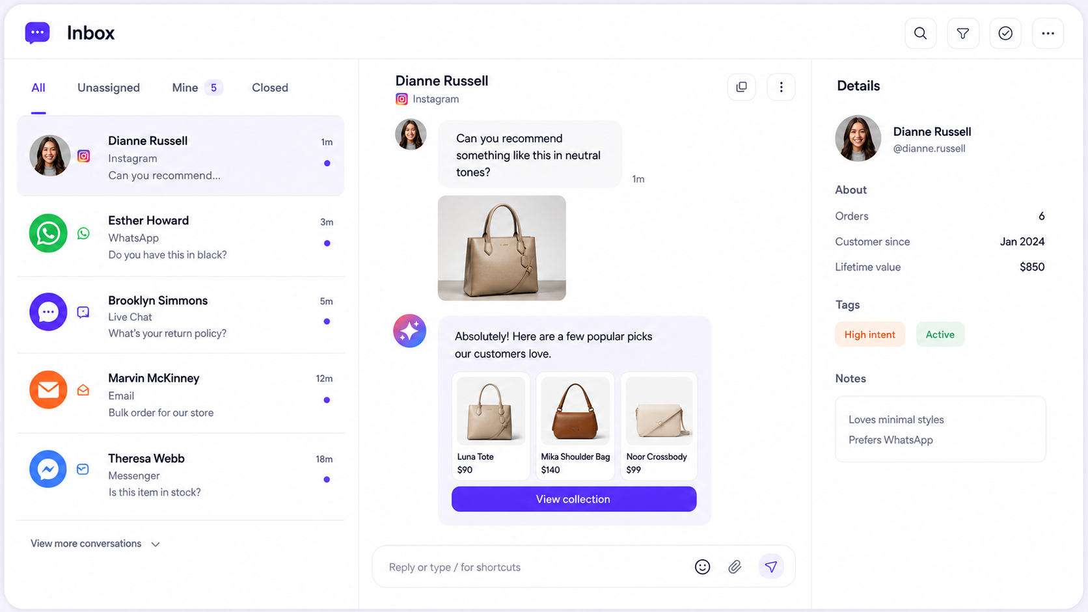Screen dimensions: 1088x612
Task: Click the View collection button
Action: click(574, 499)
